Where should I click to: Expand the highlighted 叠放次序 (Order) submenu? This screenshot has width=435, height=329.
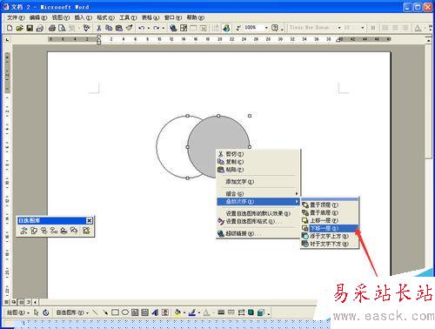point(258,201)
